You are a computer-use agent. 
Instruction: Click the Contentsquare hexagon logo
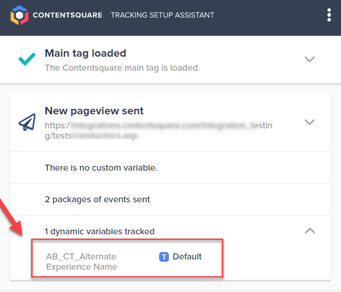coord(20,15)
